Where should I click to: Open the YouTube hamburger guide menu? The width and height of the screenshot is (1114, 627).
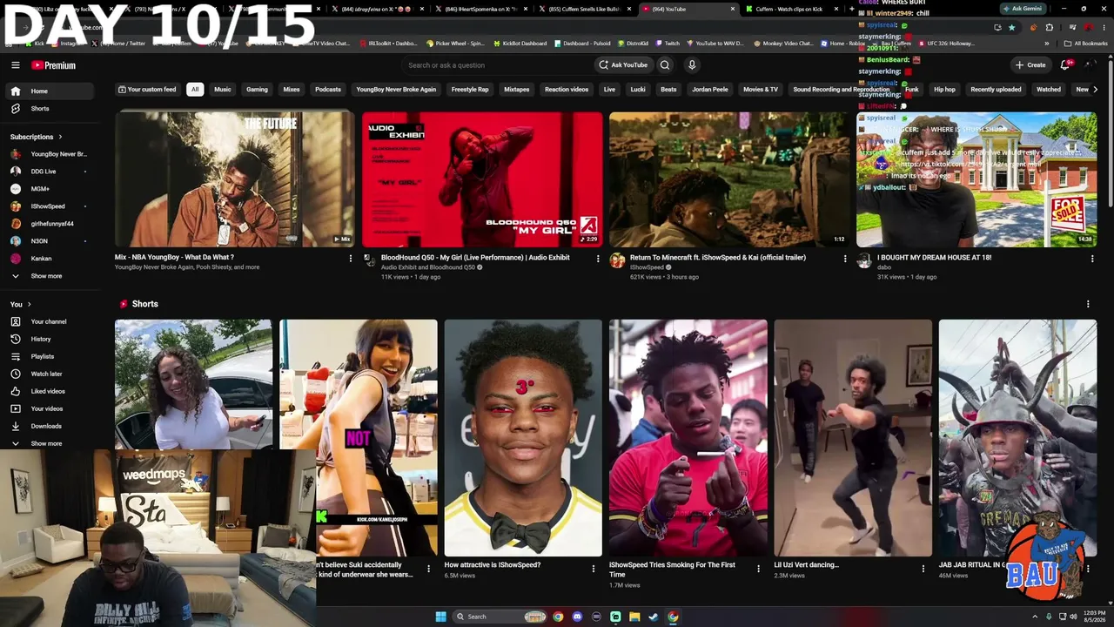[x=16, y=65]
